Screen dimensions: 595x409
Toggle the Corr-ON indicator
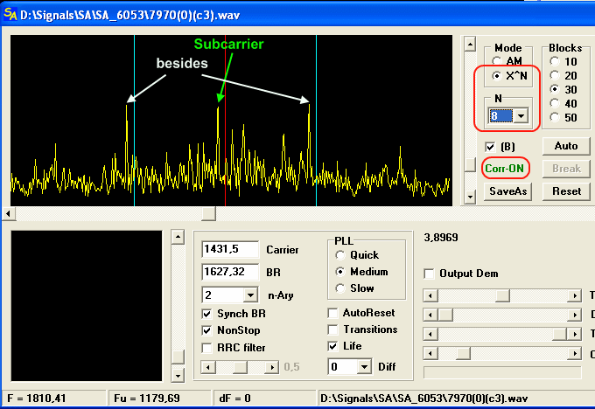pyautogui.click(x=503, y=167)
